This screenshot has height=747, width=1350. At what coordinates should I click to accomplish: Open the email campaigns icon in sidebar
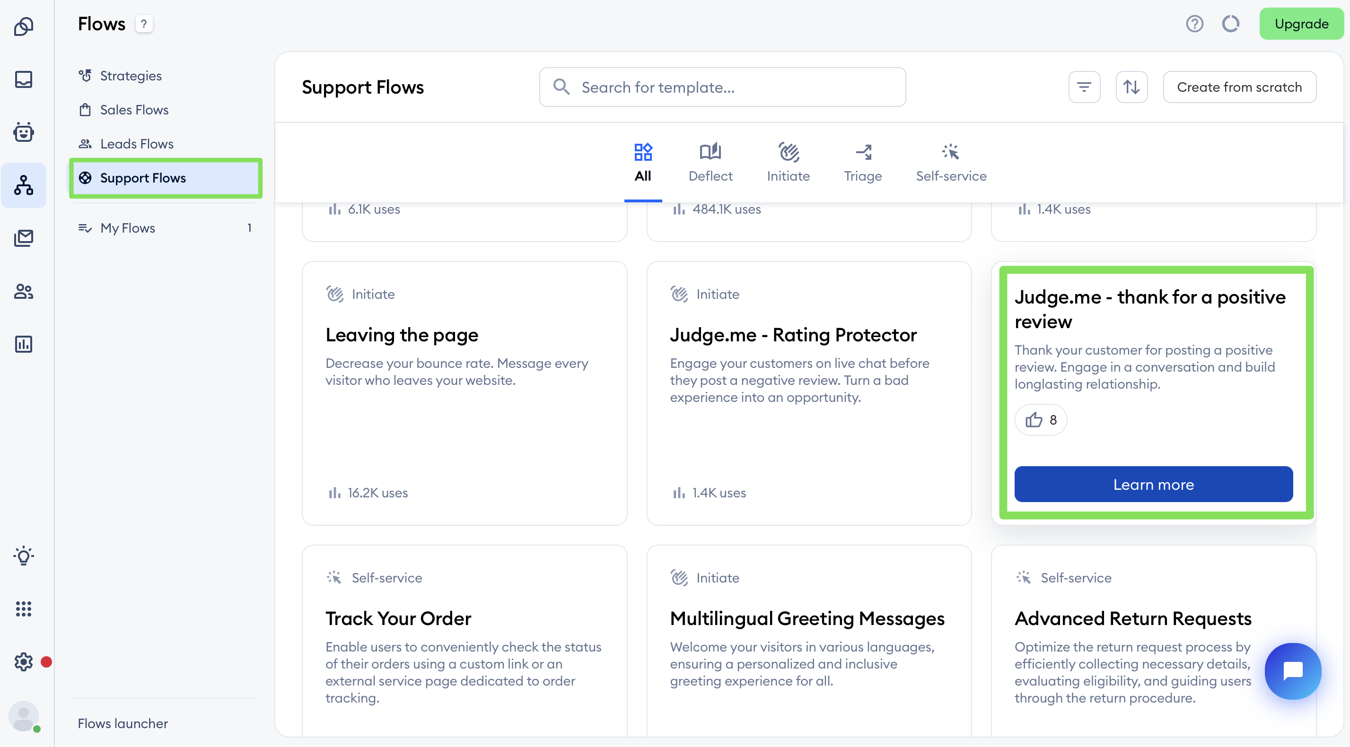(24, 238)
